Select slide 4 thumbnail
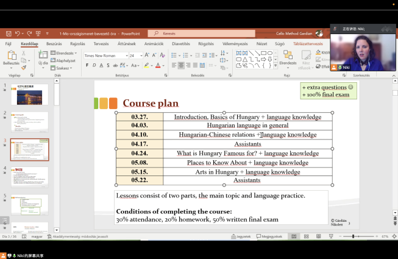Image resolution: width=398 pixels, height=259 pixels. click(x=30, y=177)
